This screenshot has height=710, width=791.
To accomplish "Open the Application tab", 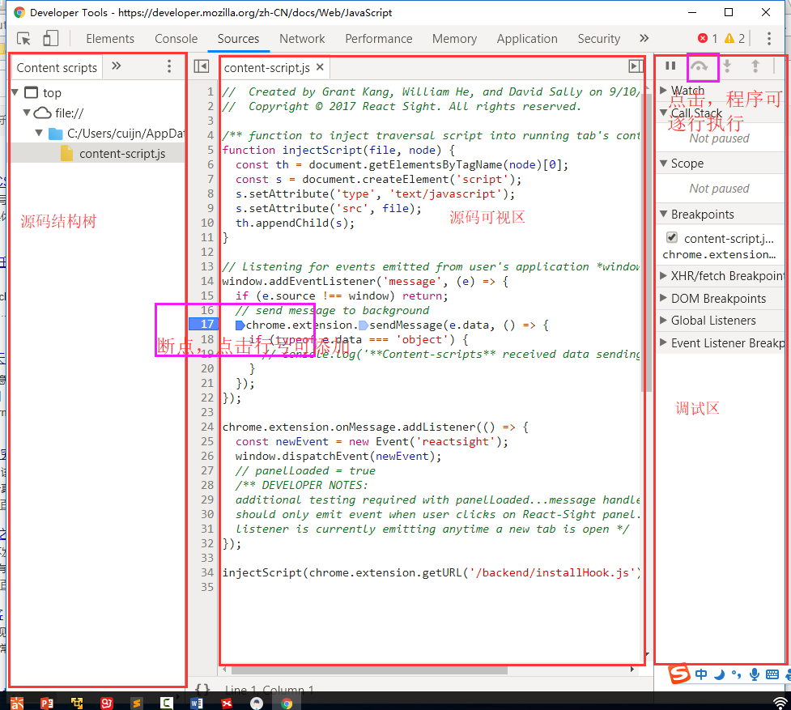I will [x=527, y=39].
